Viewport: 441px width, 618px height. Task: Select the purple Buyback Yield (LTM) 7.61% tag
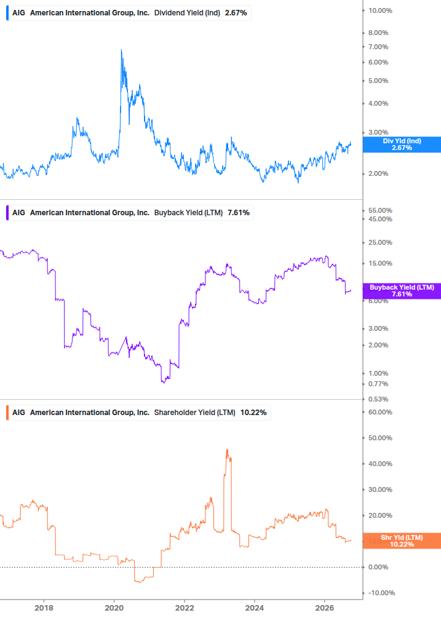click(402, 291)
